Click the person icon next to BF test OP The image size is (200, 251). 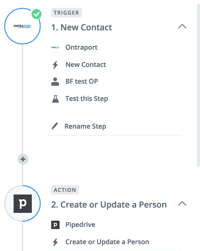[55, 81]
